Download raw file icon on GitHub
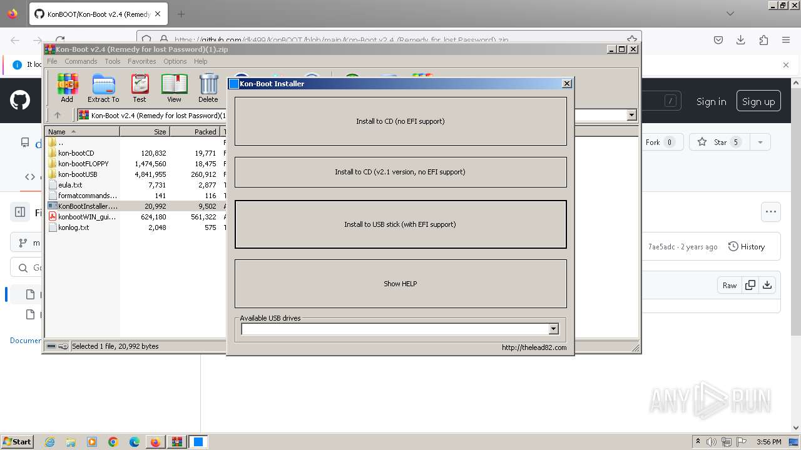Viewport: 801px width, 450px height. 767,285
